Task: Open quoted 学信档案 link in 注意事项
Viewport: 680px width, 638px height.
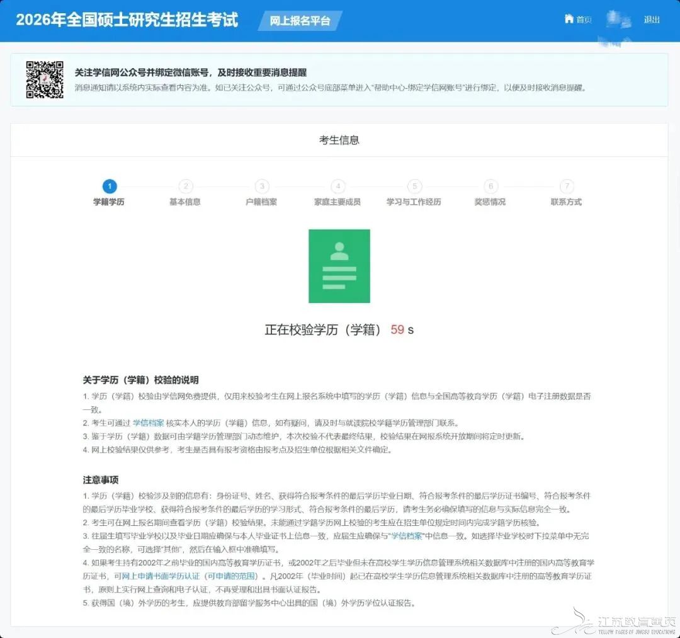Action: point(406,535)
